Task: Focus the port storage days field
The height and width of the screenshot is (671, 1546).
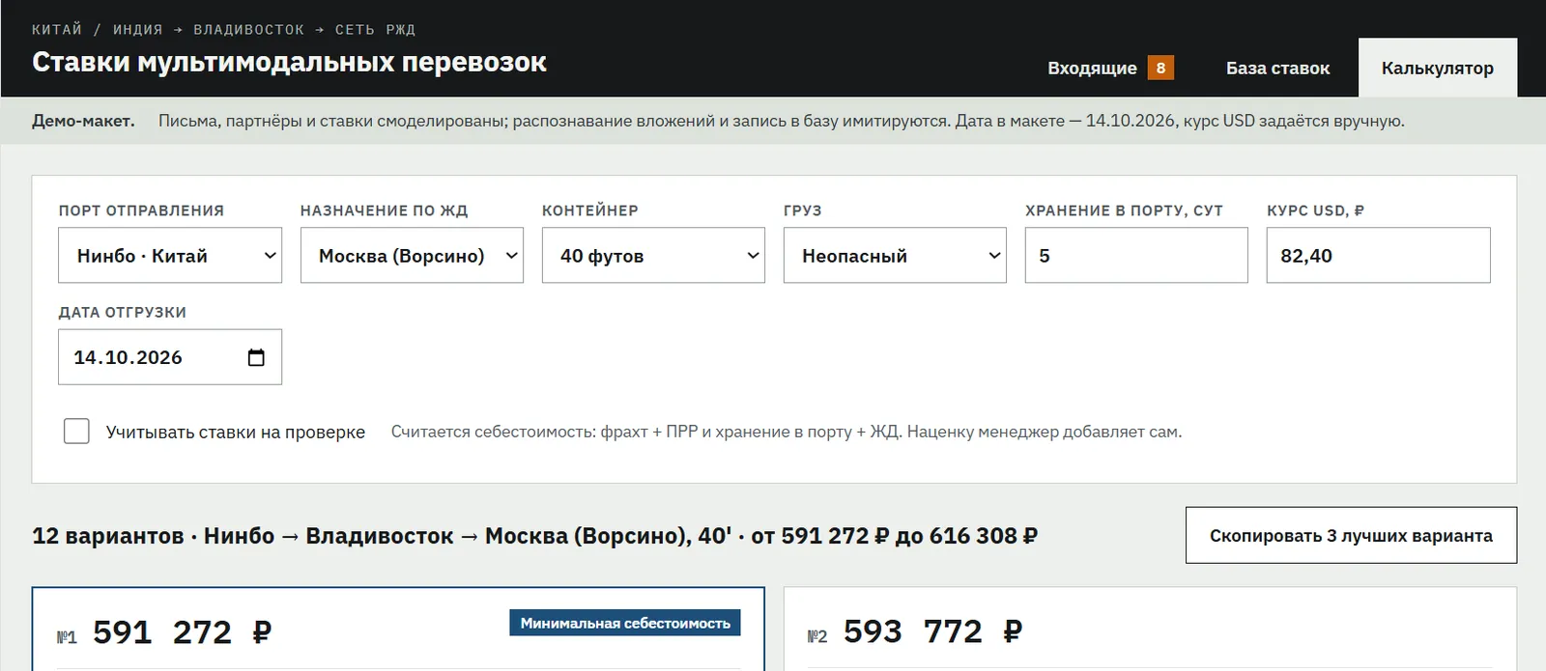Action: [x=1136, y=255]
